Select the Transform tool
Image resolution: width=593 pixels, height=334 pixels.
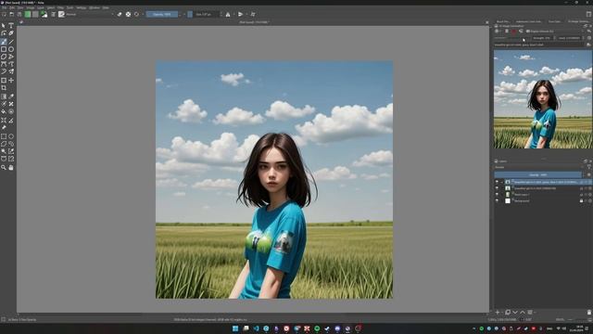[4, 81]
